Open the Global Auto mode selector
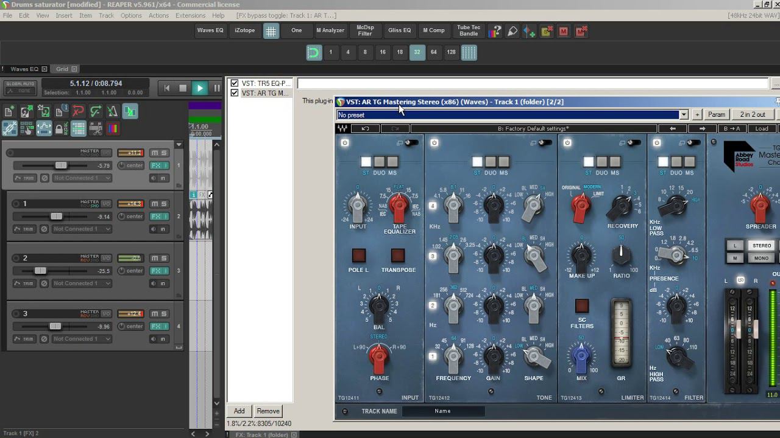 [20, 88]
